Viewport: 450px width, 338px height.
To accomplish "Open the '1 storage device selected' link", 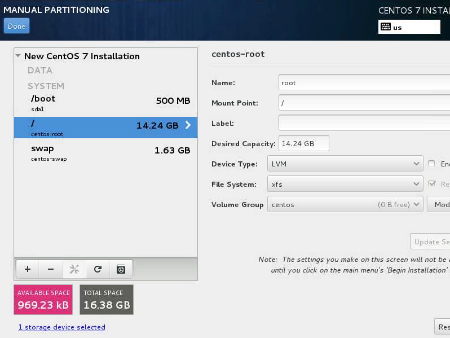I will 61,327.
